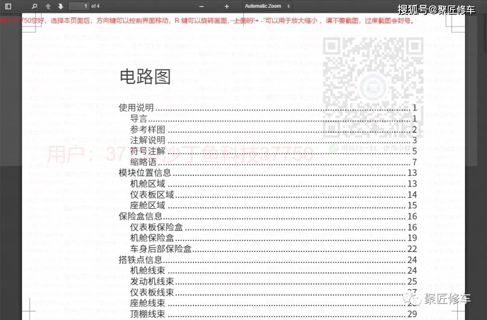This screenshot has height=320, width=487.
Task: Click the vertical scrollbar at right edge
Action: click(485, 32)
